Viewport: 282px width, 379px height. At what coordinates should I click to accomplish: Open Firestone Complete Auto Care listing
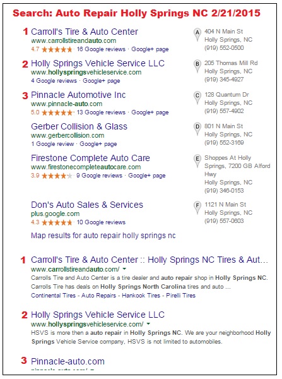[x=91, y=158]
